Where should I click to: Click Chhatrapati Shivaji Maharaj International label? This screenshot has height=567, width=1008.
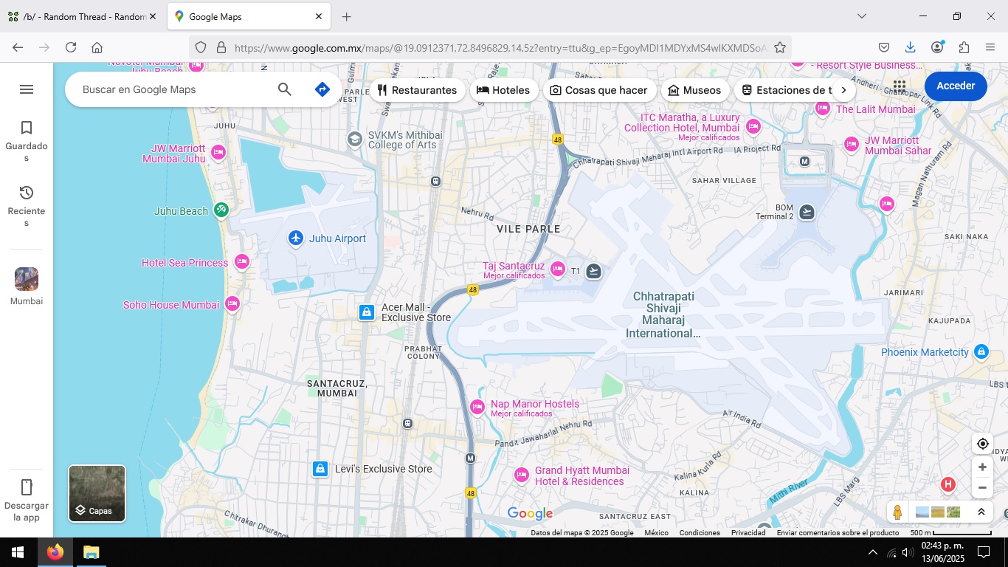tap(663, 315)
